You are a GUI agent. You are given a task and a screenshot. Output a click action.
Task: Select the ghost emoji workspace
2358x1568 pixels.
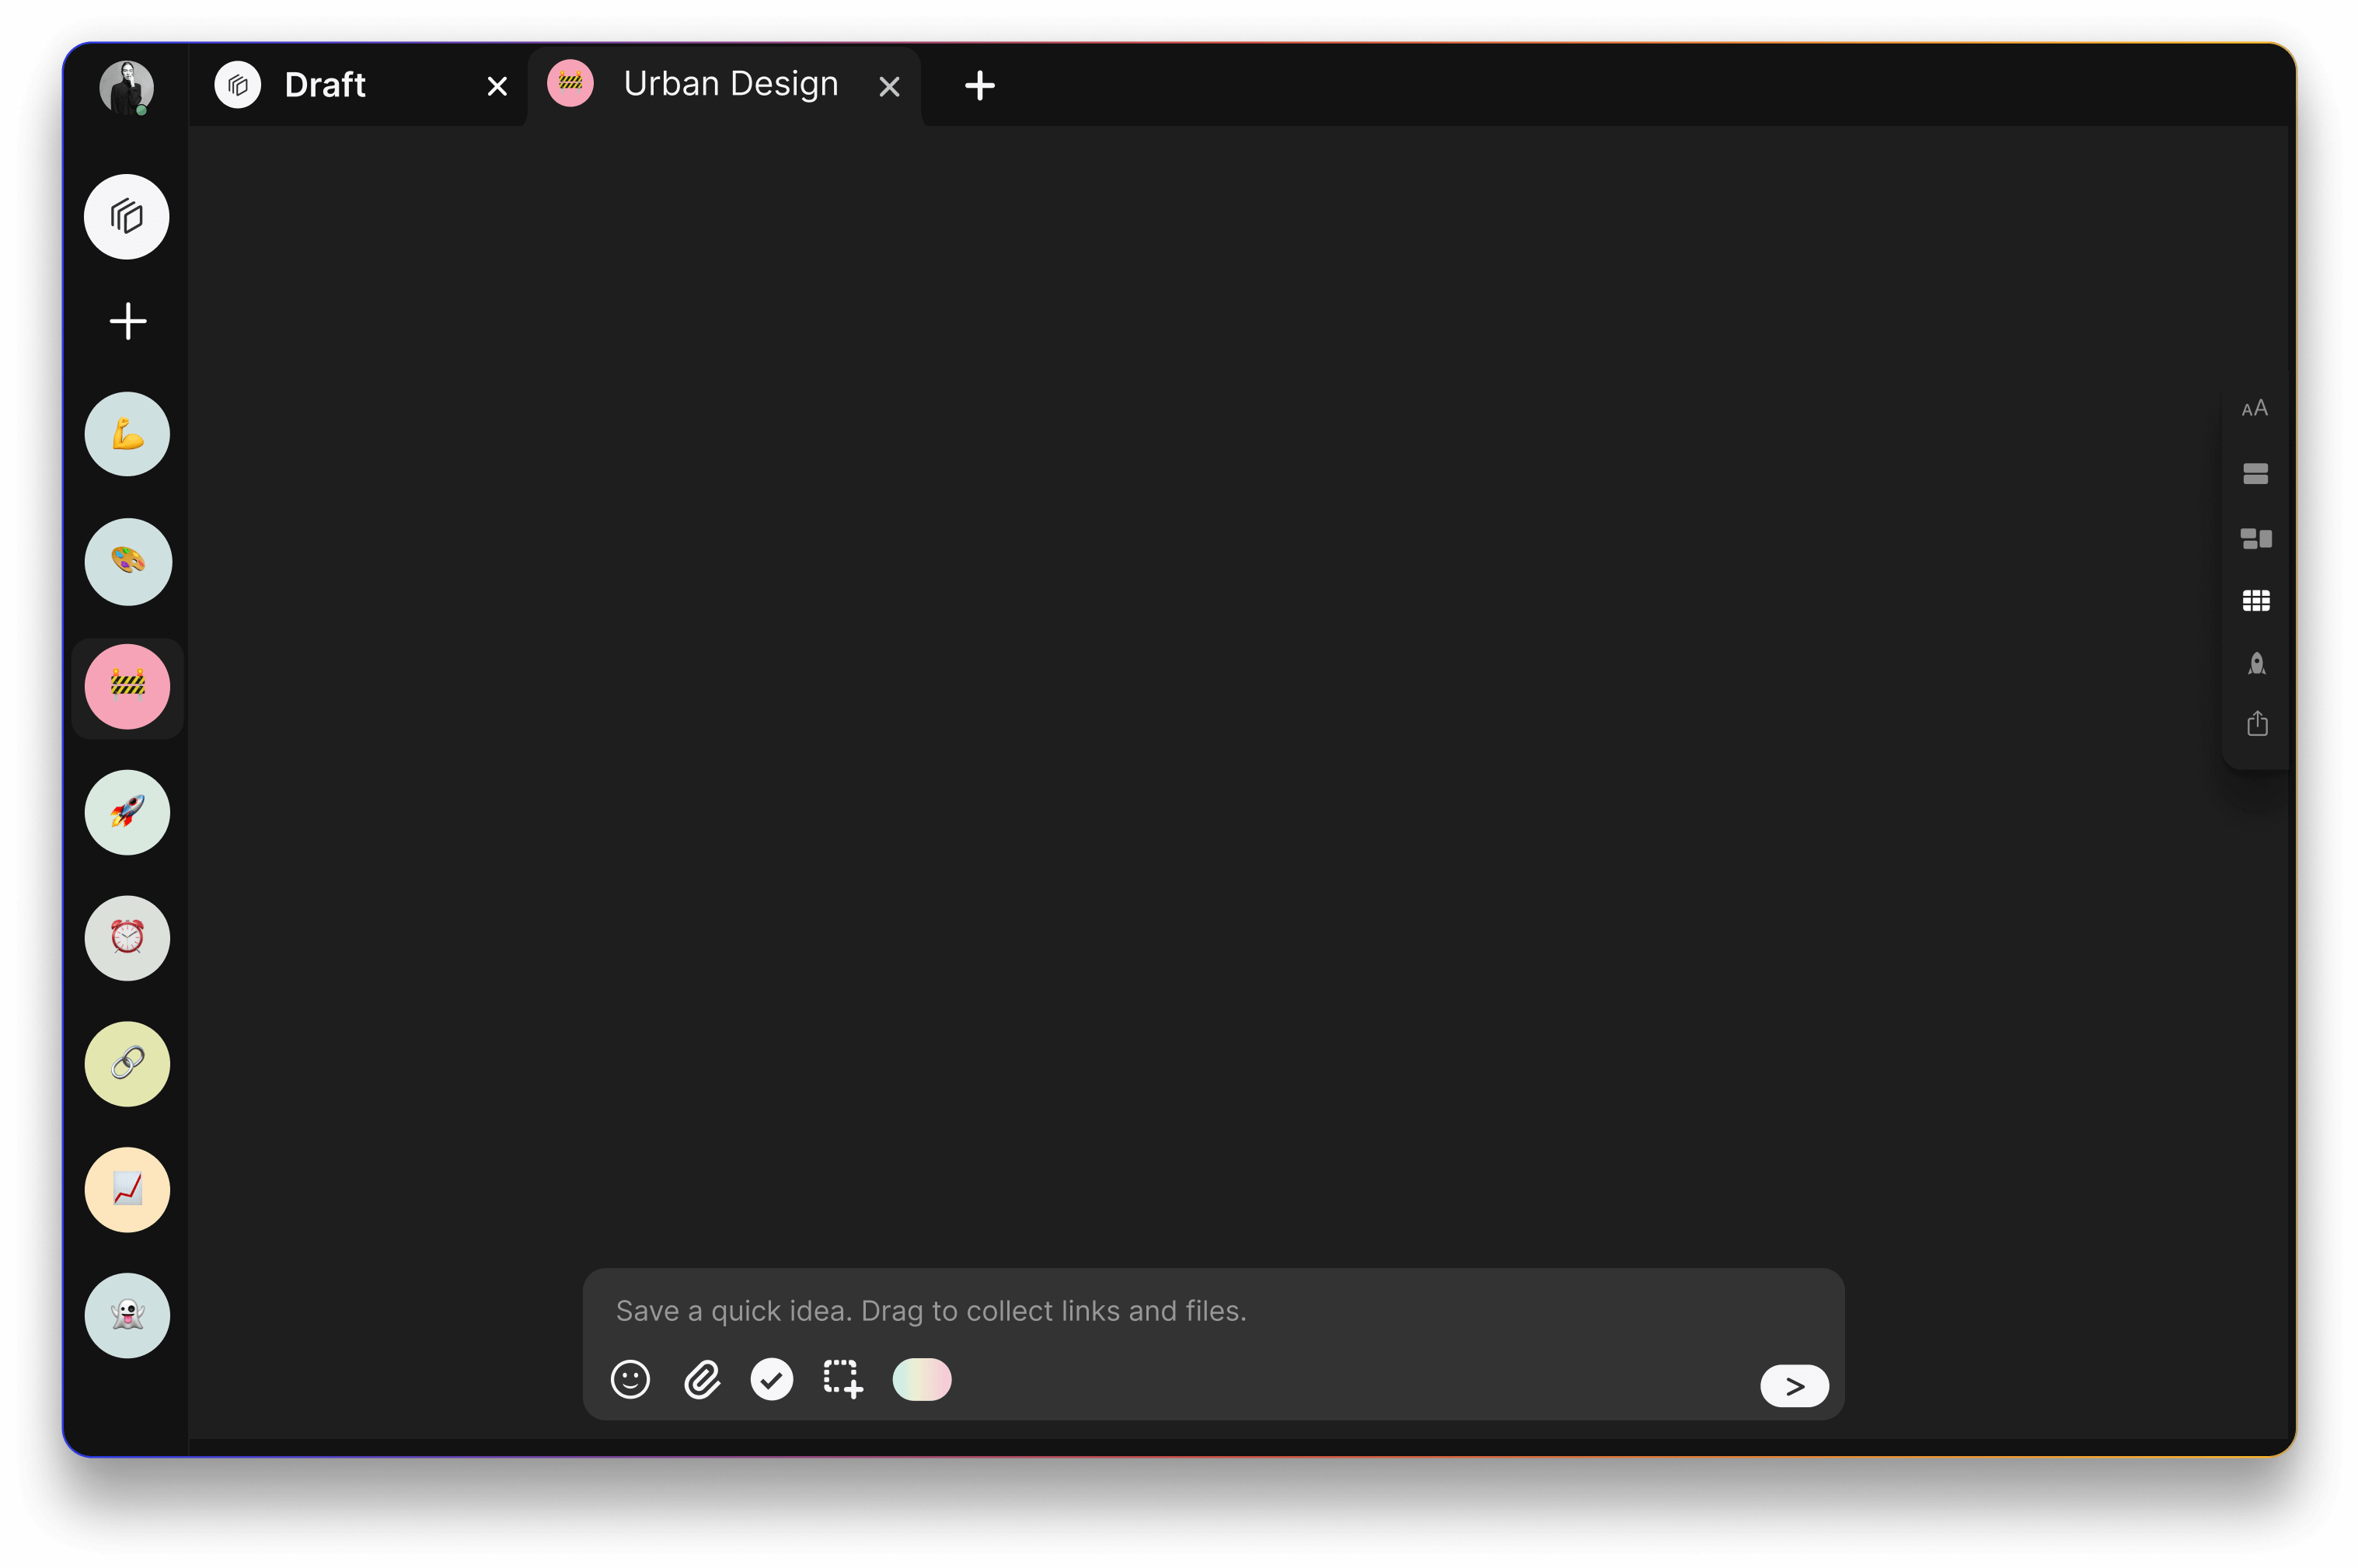[x=127, y=1315]
